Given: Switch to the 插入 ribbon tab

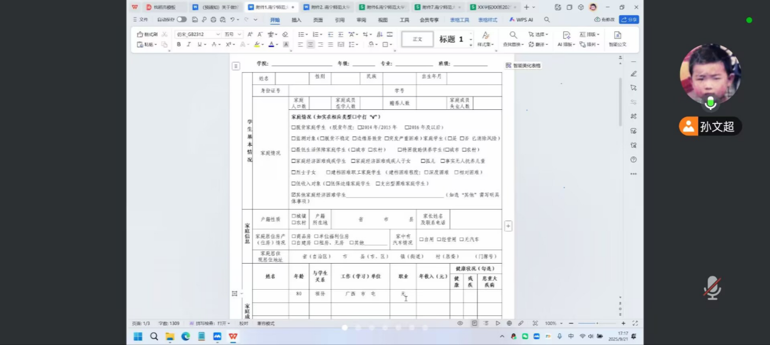Looking at the screenshot, I should pos(296,19).
